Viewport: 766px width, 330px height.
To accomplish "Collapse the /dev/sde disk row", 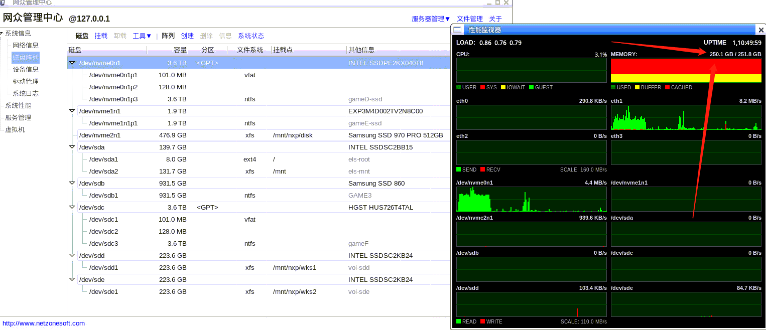I will coord(72,280).
